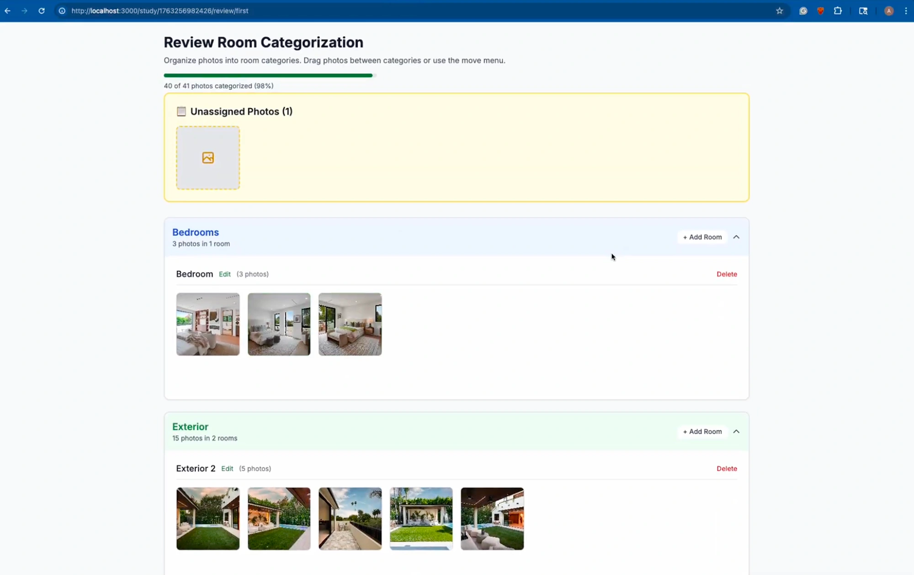The height and width of the screenshot is (575, 914).
Task: Delete the Exterior 2 room
Action: click(x=727, y=469)
